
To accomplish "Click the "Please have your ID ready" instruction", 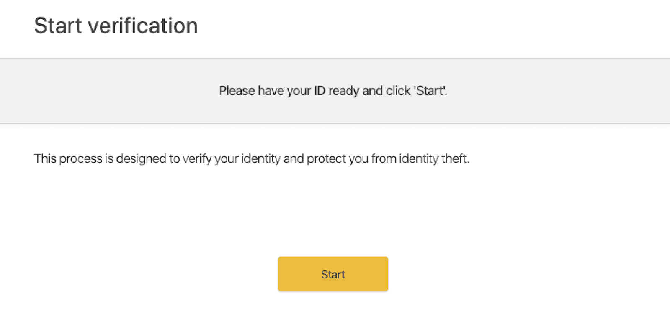I will point(333,91).
